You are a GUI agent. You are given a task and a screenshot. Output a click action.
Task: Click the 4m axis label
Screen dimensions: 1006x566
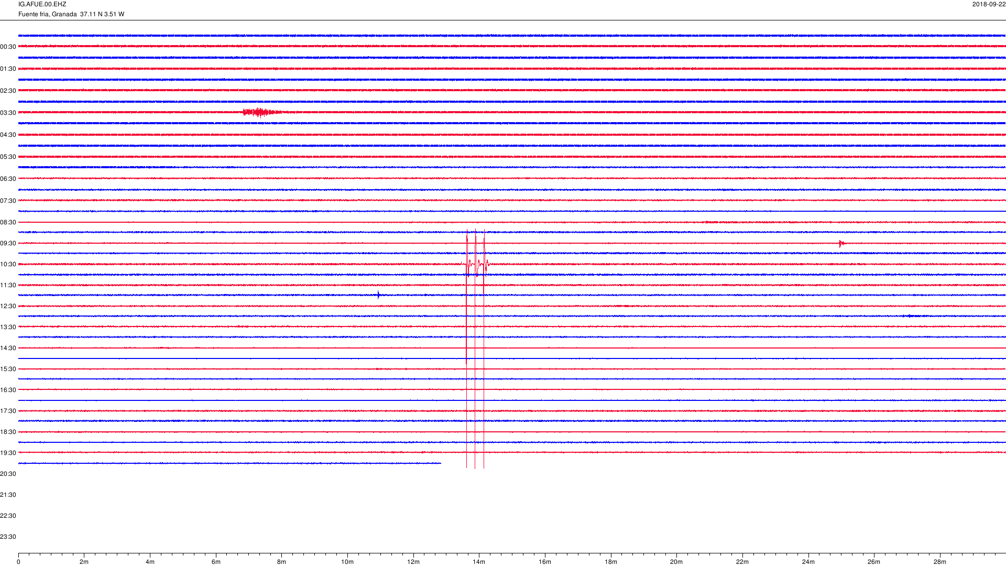150,562
